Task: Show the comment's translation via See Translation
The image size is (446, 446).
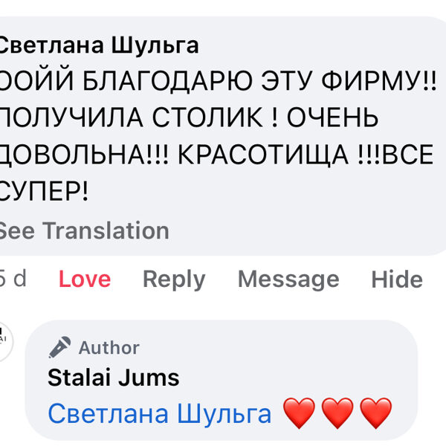Action: (83, 230)
